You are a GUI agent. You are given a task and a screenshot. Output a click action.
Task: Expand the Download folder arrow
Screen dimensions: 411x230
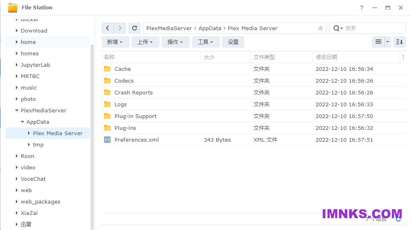click(16, 31)
